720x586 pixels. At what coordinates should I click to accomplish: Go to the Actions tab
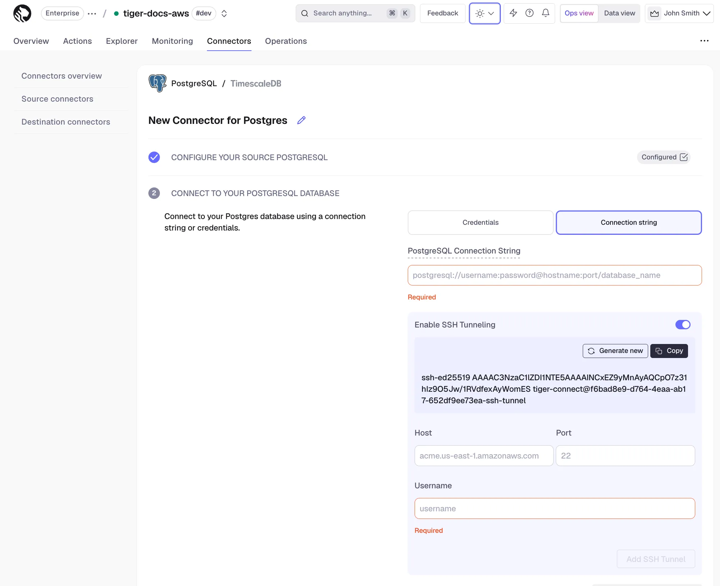click(78, 41)
